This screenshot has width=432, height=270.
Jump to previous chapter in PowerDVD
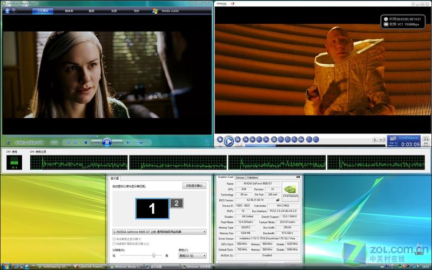(x=246, y=139)
